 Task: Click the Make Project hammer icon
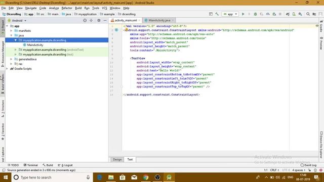(217, 14)
